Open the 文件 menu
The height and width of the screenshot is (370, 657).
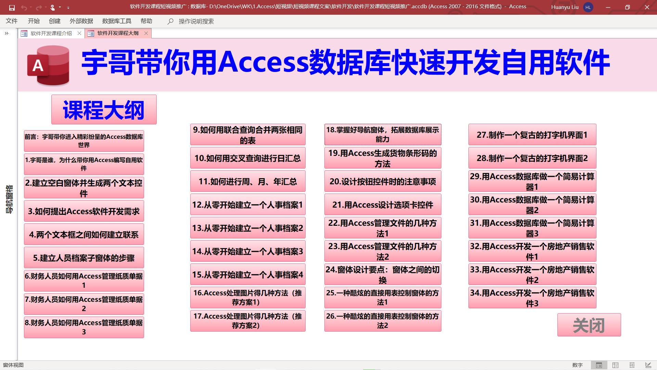12,21
